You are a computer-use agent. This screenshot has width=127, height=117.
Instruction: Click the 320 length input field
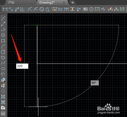(x=22, y=66)
